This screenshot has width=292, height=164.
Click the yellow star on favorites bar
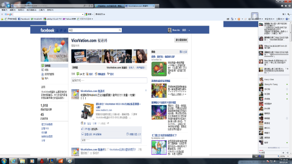tap(2, 19)
